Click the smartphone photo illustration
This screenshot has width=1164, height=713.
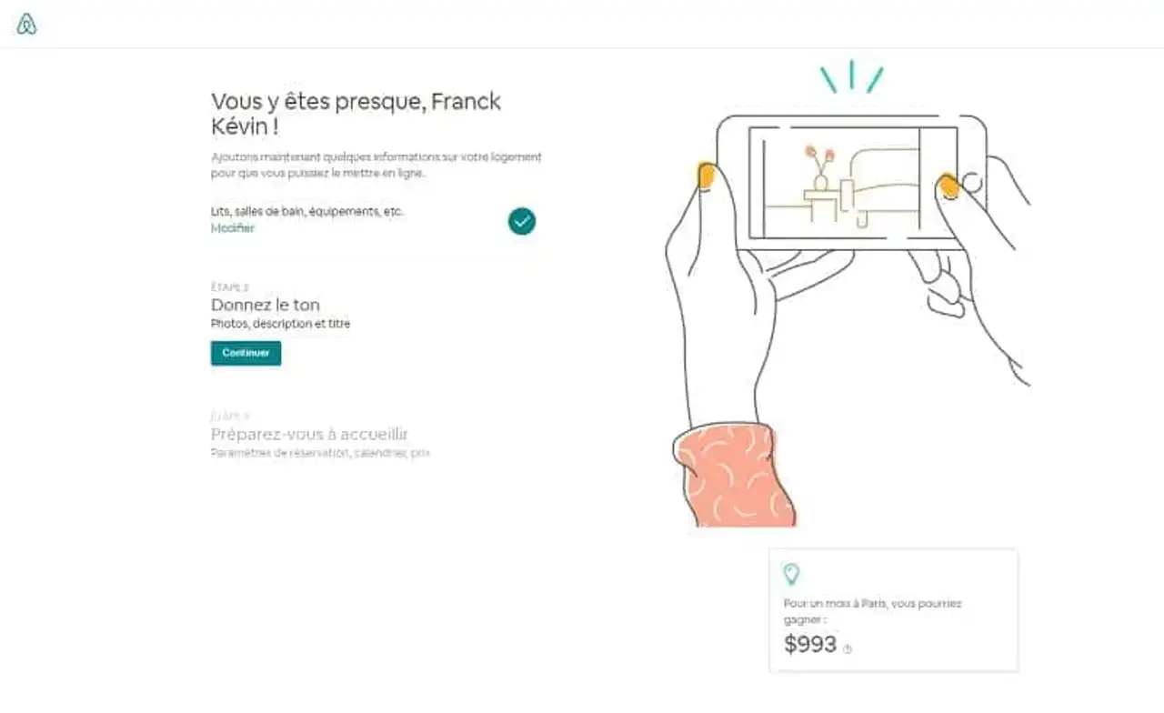tap(850, 182)
